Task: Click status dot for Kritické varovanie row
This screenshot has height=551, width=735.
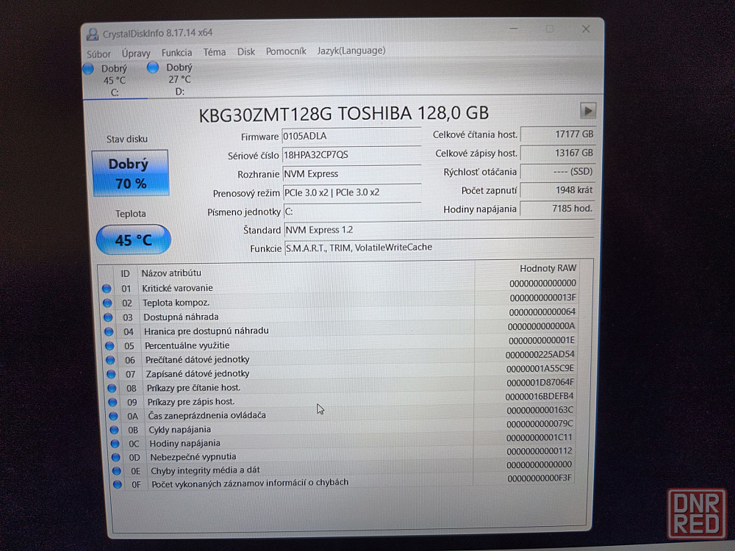Action: [x=107, y=289]
